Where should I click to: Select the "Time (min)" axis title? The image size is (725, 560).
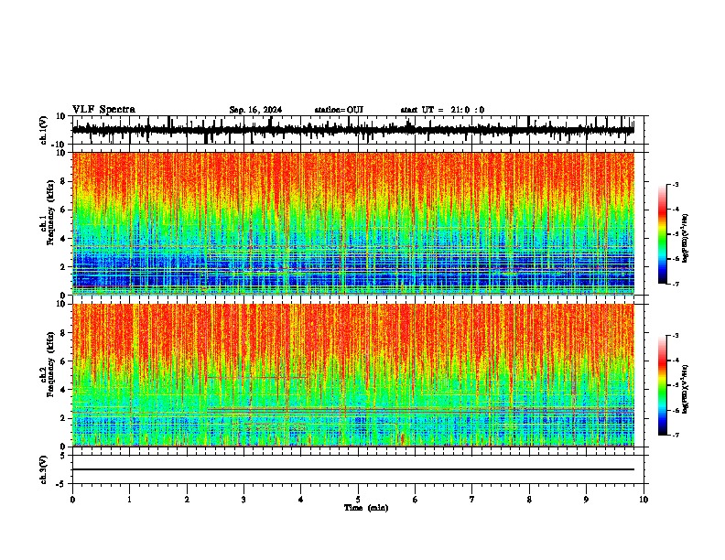(x=366, y=508)
